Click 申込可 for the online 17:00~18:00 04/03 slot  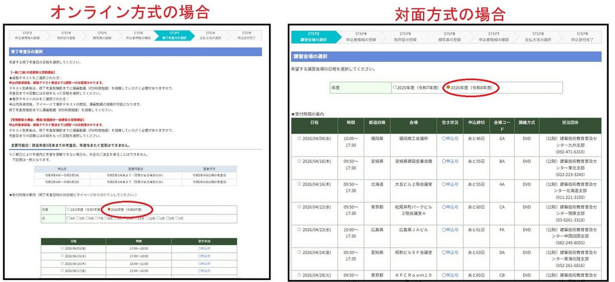pyautogui.click(x=204, y=248)
